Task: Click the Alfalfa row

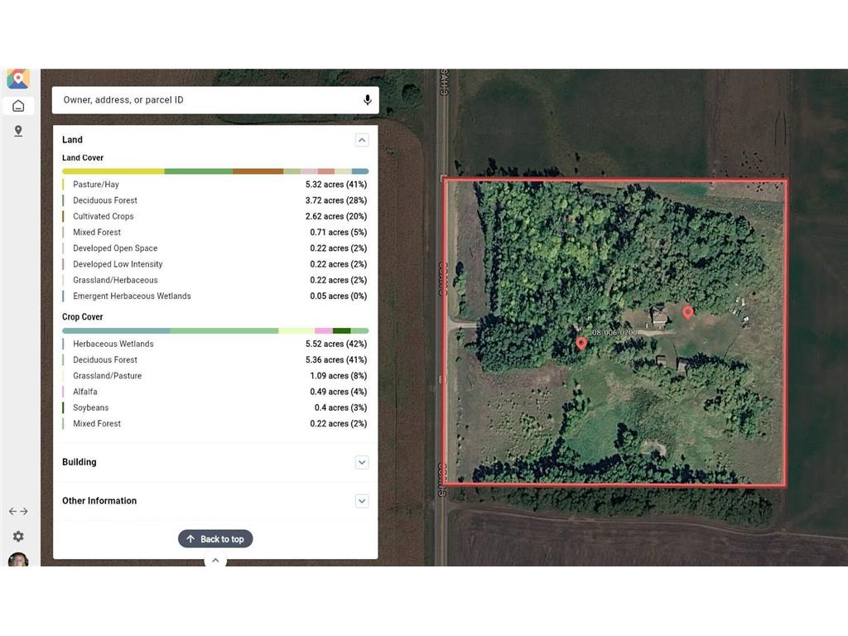Action: (x=214, y=392)
